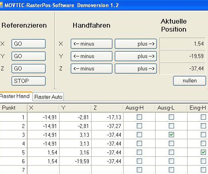Image resolution: width=208 pixels, height=174 pixels.
Task: Select the row header for point 4
Action: click(x=13, y=144)
